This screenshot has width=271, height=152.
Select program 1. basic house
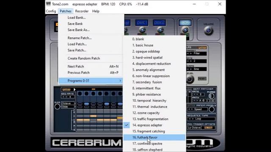point(155,45)
